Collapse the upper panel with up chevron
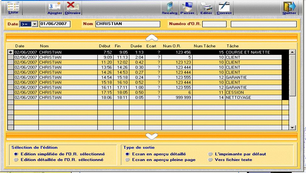This screenshot has width=306, height=173. pos(152,38)
